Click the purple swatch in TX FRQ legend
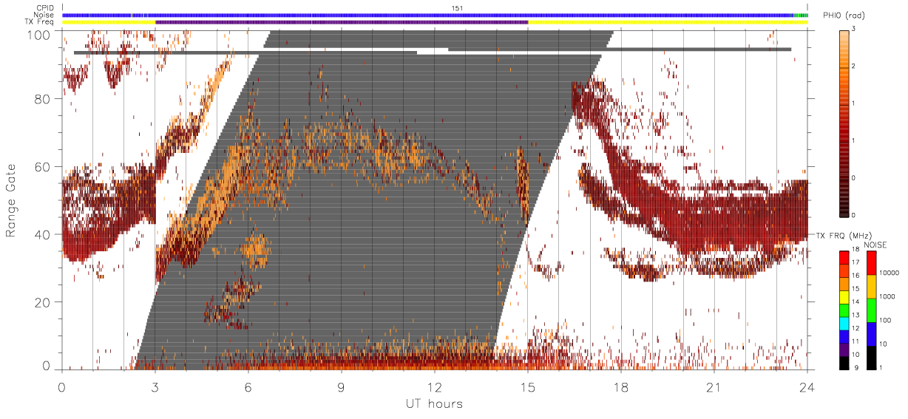The width and height of the screenshot is (908, 419). (x=844, y=350)
